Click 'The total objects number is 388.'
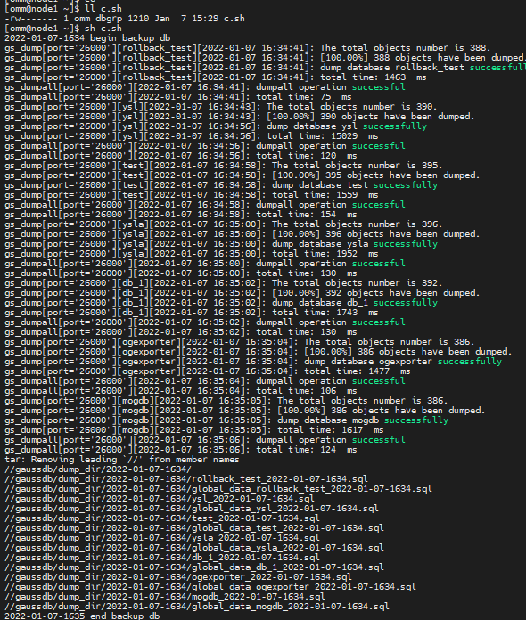The image size is (526, 620). pos(406,48)
